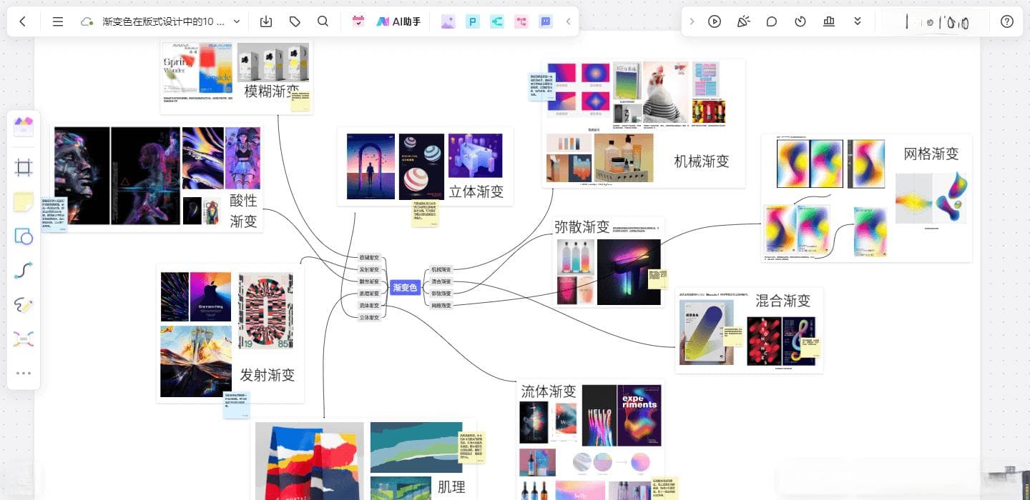1030x500 pixels.
Task: Select the connector line tool
Action: (x=24, y=271)
